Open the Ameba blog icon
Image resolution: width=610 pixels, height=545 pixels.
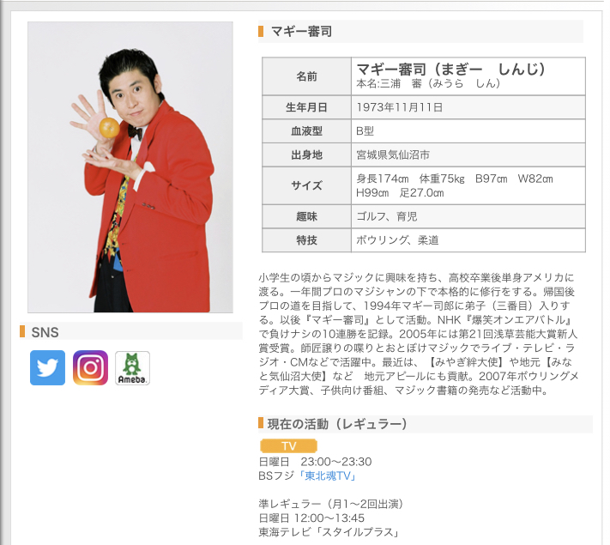pos(132,368)
